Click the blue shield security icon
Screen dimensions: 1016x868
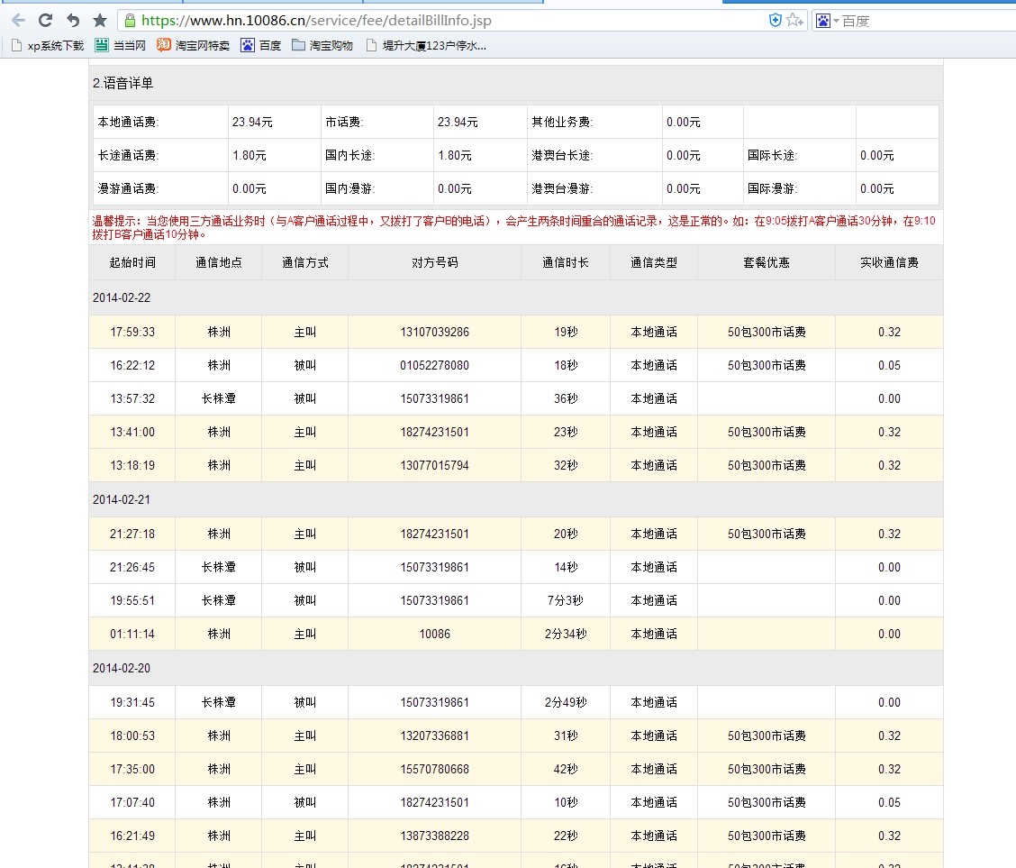point(775,20)
